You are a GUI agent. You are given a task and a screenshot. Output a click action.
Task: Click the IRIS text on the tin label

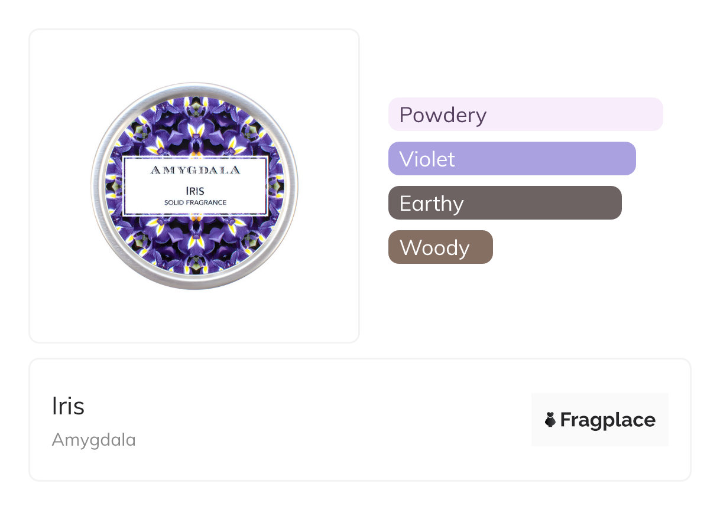tap(195, 191)
